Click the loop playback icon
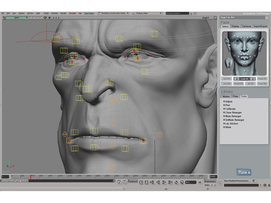 click(176, 182)
